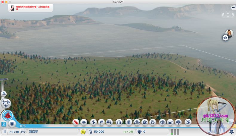Zoom out with camera minus button
This screenshot has width=236, height=136.
pyautogui.click(x=228, y=16)
